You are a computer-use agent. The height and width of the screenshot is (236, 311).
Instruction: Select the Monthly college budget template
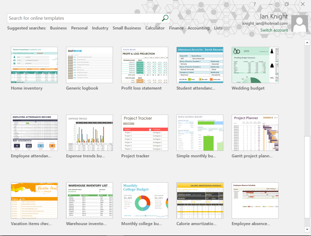145,200
